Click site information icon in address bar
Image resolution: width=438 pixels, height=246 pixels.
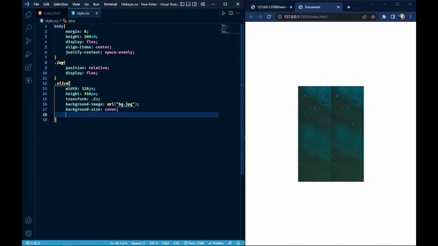point(280,16)
